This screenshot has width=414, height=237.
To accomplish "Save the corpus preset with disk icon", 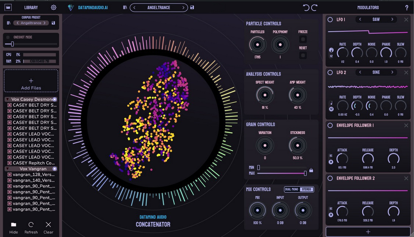I will (53, 23).
